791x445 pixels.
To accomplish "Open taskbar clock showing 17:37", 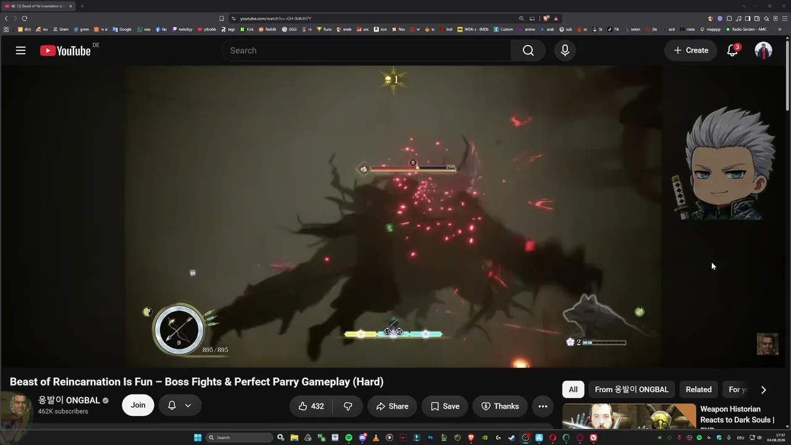I will click(x=776, y=438).
